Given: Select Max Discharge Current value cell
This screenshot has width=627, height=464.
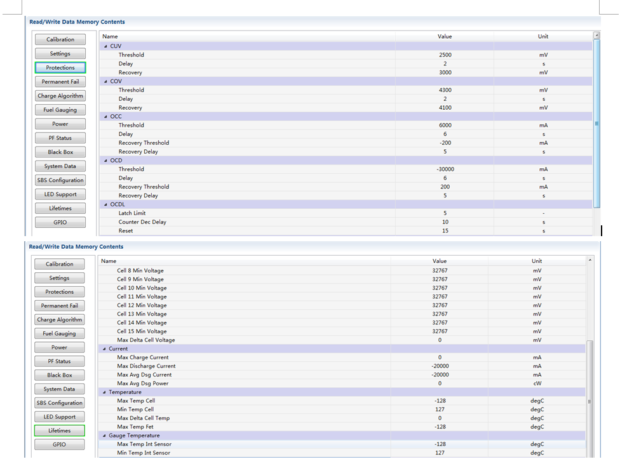Looking at the screenshot, I should [x=440, y=366].
